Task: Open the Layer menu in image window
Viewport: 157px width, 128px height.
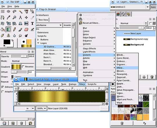Action: click(x=56, y=84)
